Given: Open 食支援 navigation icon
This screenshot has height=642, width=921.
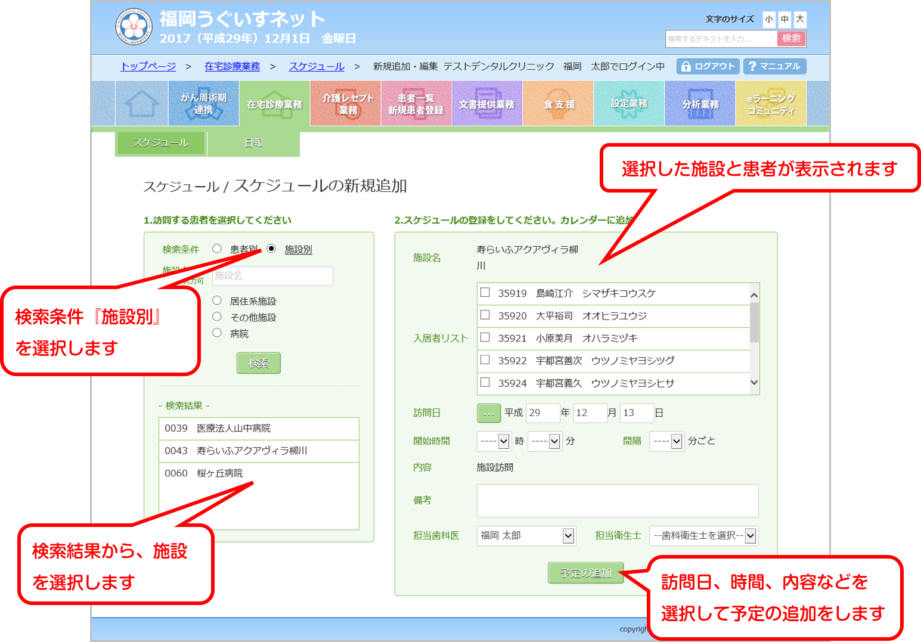Looking at the screenshot, I should tap(559, 104).
